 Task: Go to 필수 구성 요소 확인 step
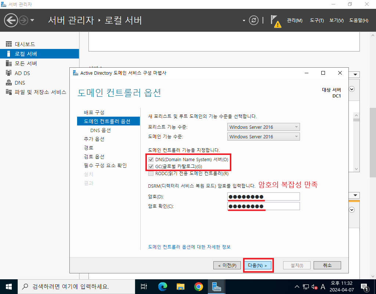click(105, 165)
